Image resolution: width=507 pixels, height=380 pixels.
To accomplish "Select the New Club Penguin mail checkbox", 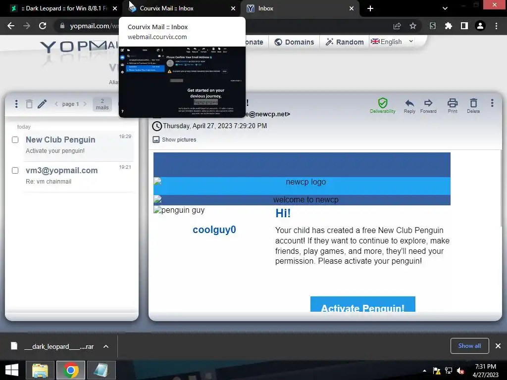I will pos(15,140).
